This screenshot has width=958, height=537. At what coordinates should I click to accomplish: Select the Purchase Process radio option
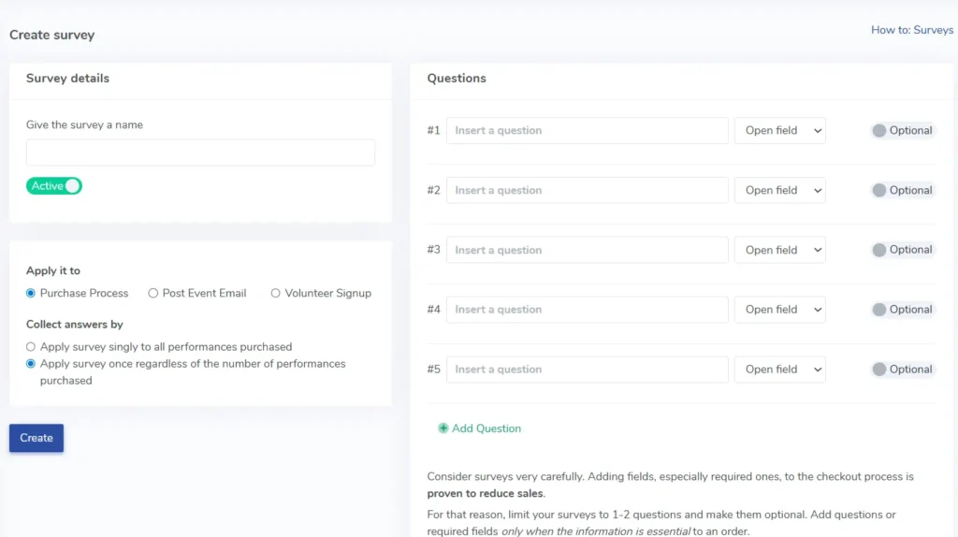31,293
